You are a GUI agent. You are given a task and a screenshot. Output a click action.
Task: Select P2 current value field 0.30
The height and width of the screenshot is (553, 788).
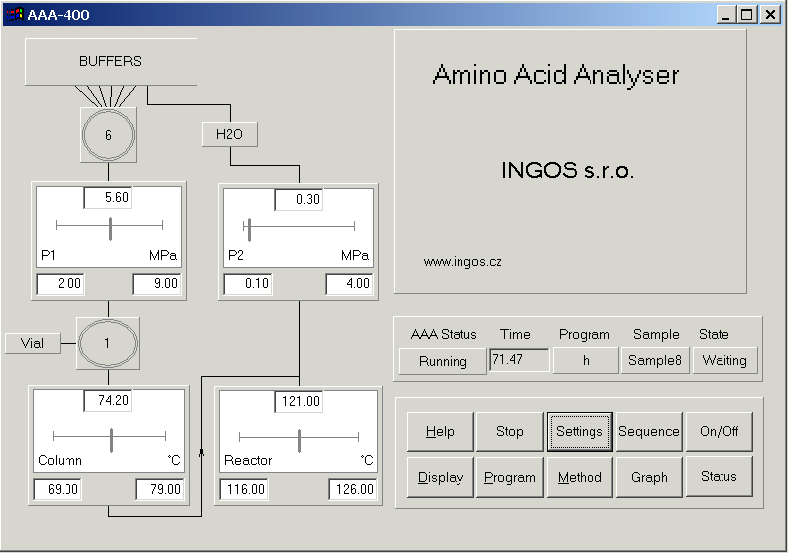coord(299,200)
